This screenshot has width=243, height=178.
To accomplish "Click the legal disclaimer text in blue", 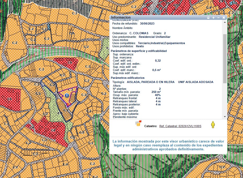I will pyautogui.click(x=168, y=145).
